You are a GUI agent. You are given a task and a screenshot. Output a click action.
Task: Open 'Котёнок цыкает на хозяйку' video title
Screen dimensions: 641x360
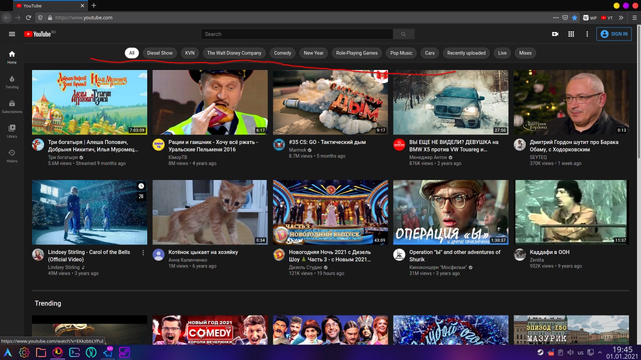(203, 252)
